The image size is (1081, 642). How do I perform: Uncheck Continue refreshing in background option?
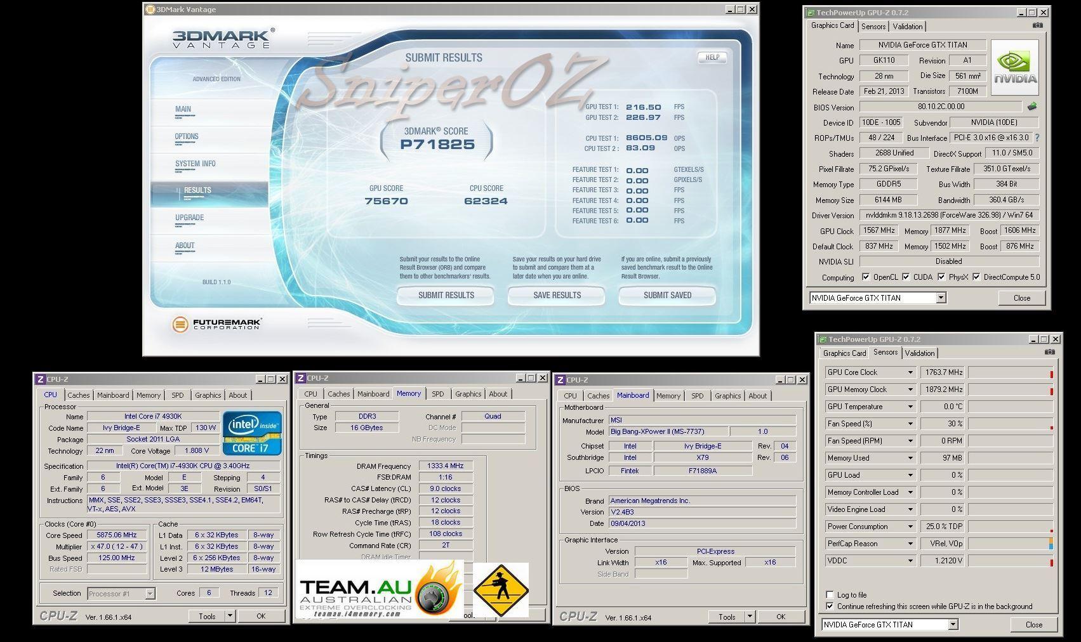830,606
